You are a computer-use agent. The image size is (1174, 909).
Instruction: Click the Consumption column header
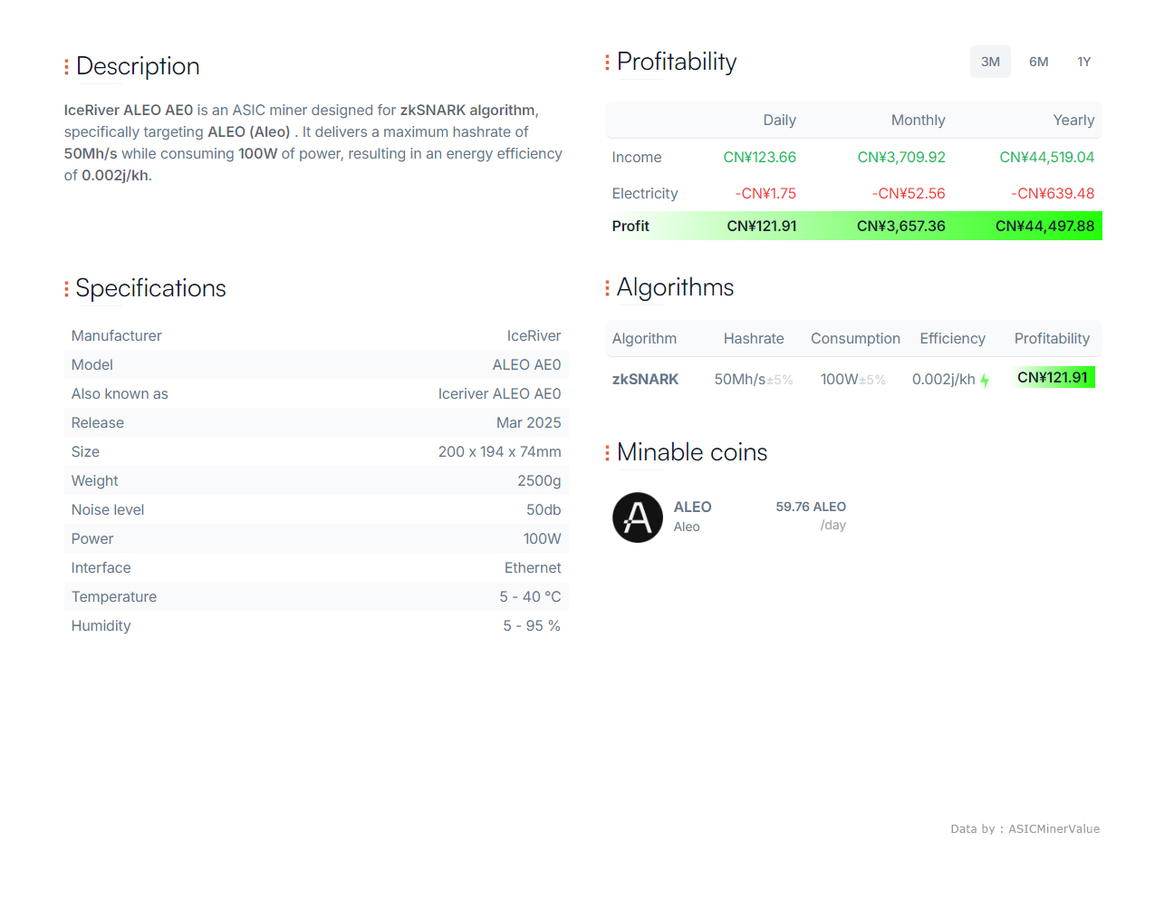click(855, 338)
